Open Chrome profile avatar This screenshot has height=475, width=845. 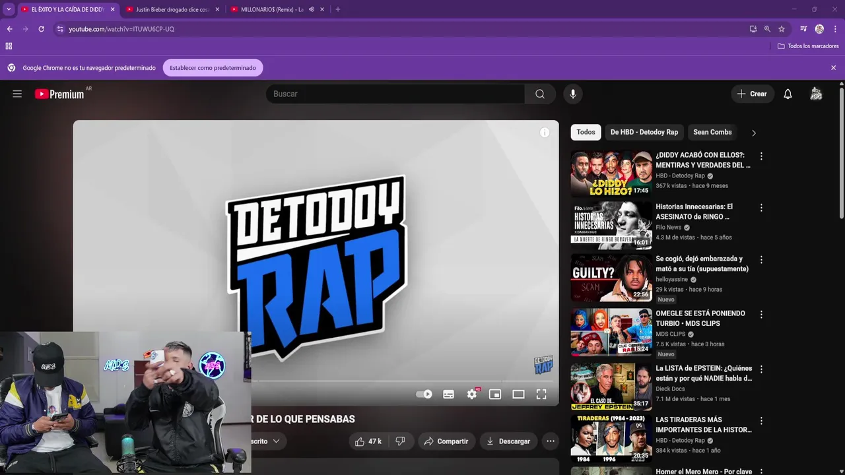click(819, 29)
